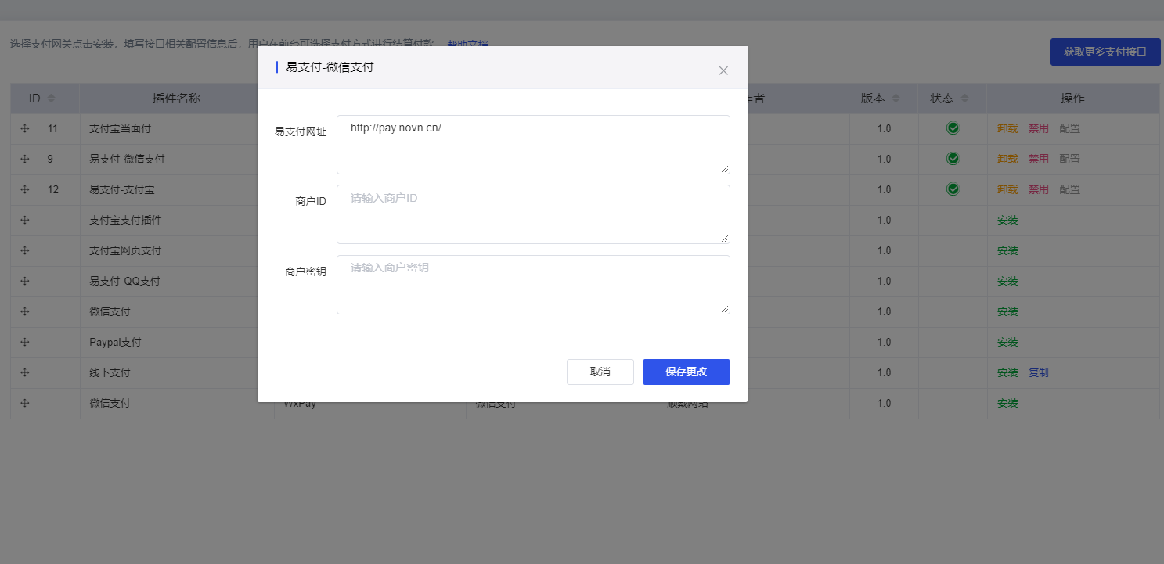Click the 商户密钥 text field
1164x564 pixels.
click(532, 284)
